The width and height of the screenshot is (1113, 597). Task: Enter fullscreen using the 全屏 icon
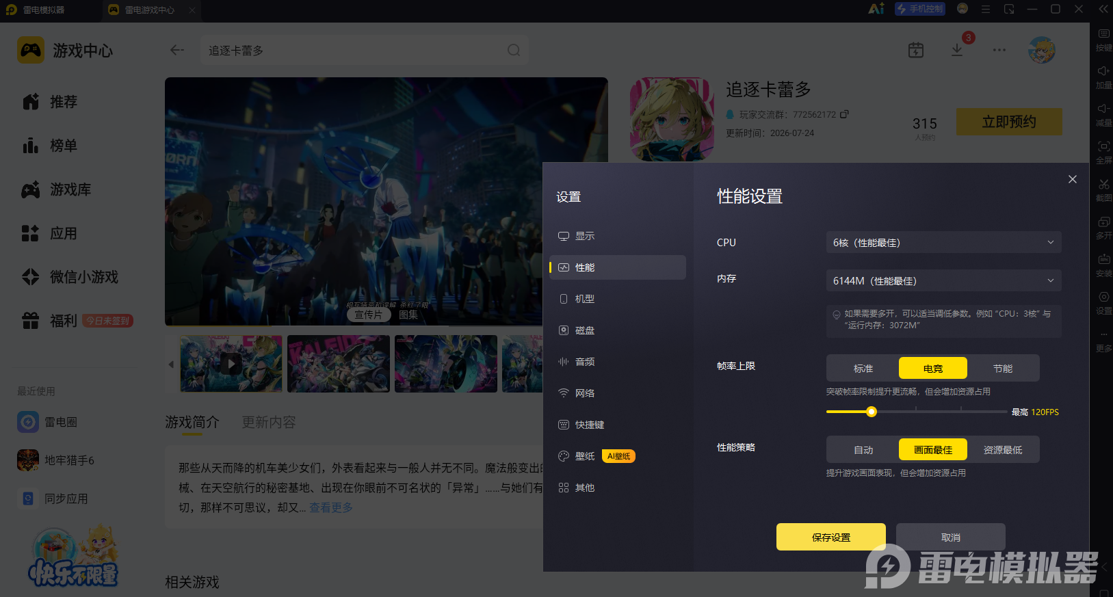(x=1103, y=152)
